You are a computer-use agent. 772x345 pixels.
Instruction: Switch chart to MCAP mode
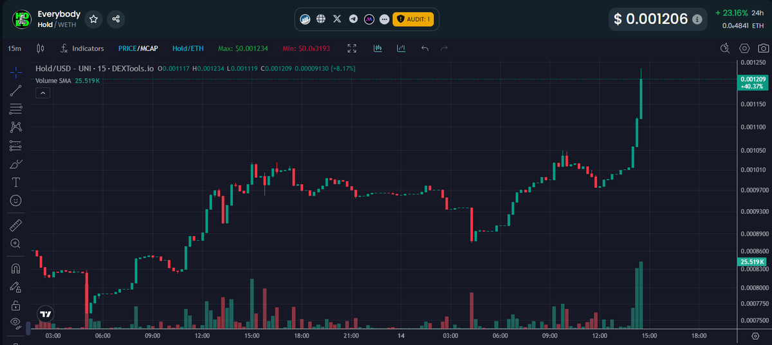pos(149,48)
